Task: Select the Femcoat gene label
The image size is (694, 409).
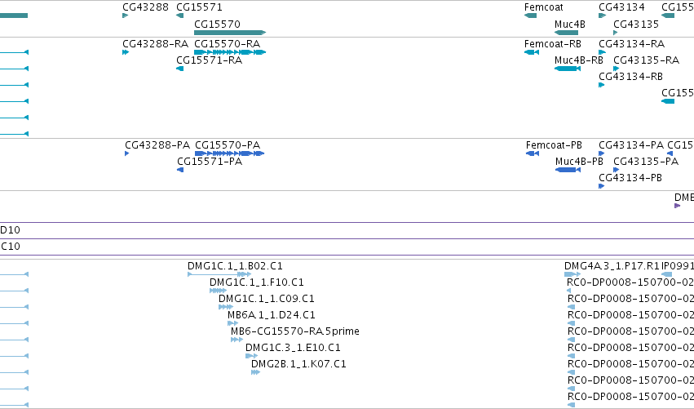Action: (543, 7)
